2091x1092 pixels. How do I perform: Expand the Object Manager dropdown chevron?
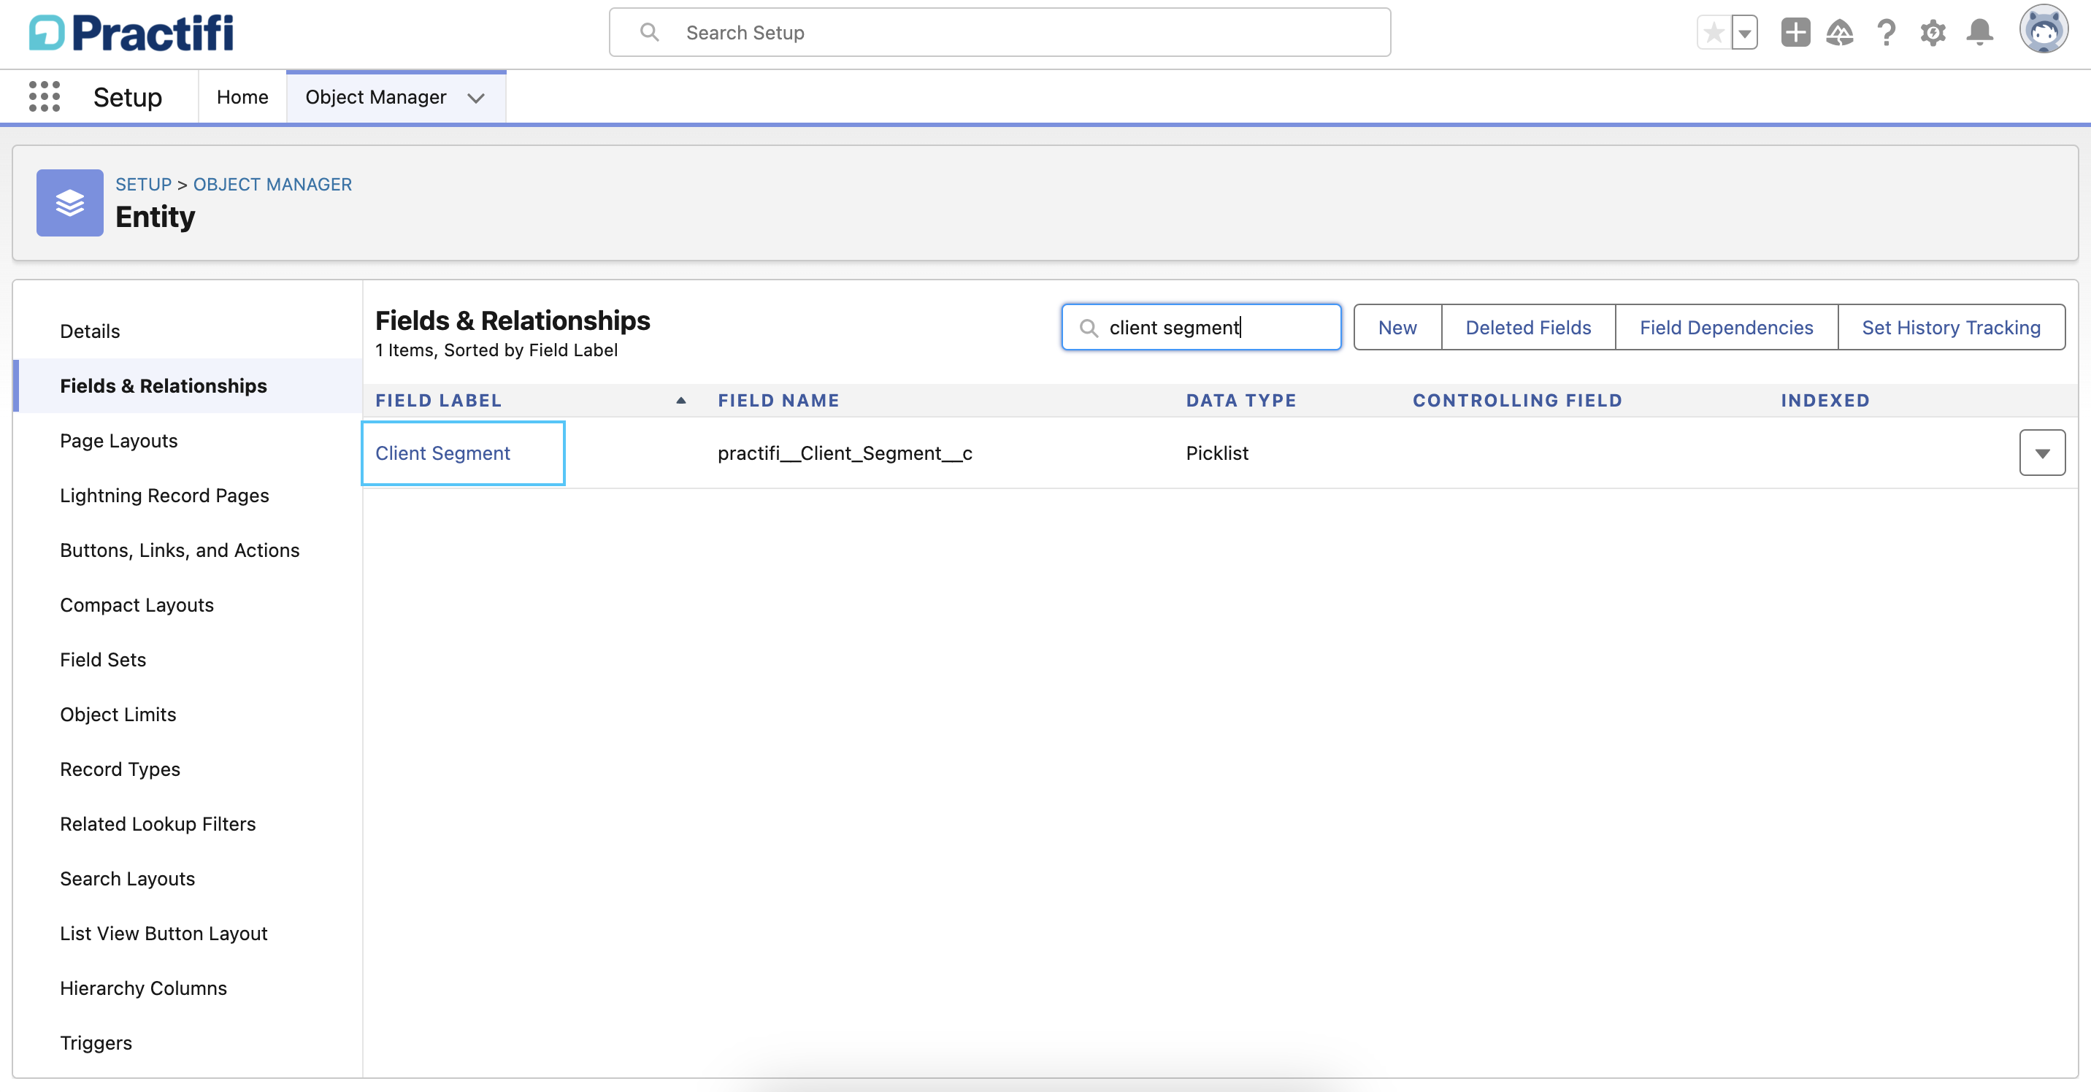pos(477,98)
